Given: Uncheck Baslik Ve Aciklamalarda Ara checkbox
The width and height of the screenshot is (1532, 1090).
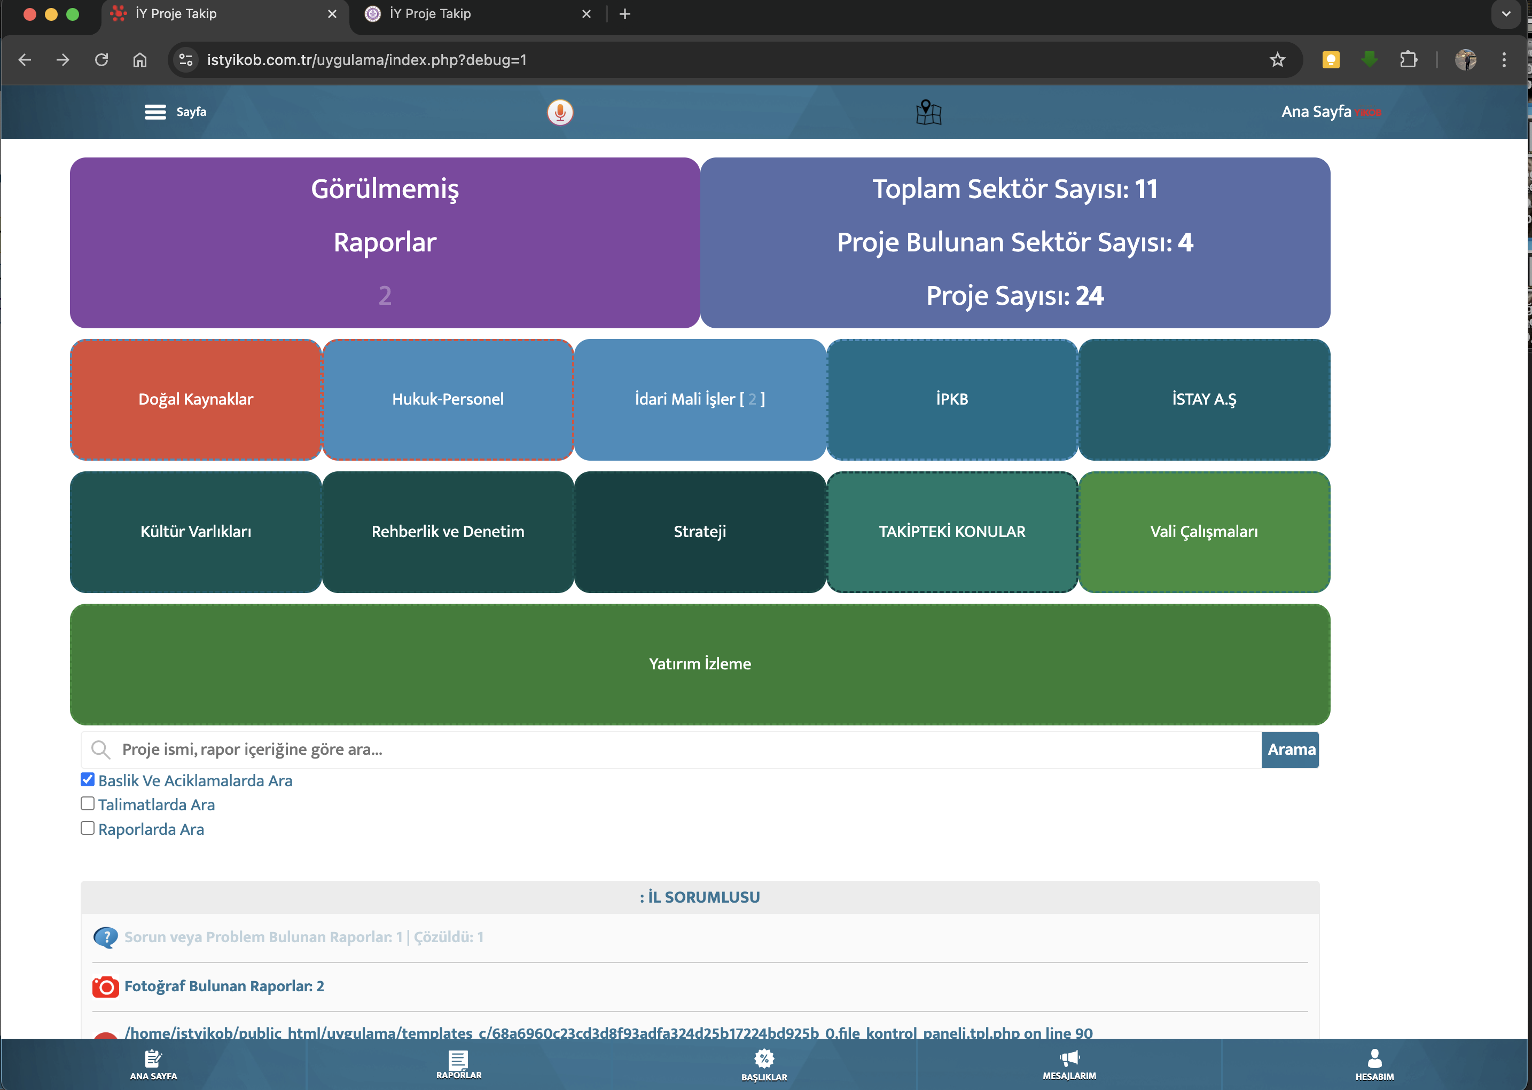Looking at the screenshot, I should coord(87,779).
